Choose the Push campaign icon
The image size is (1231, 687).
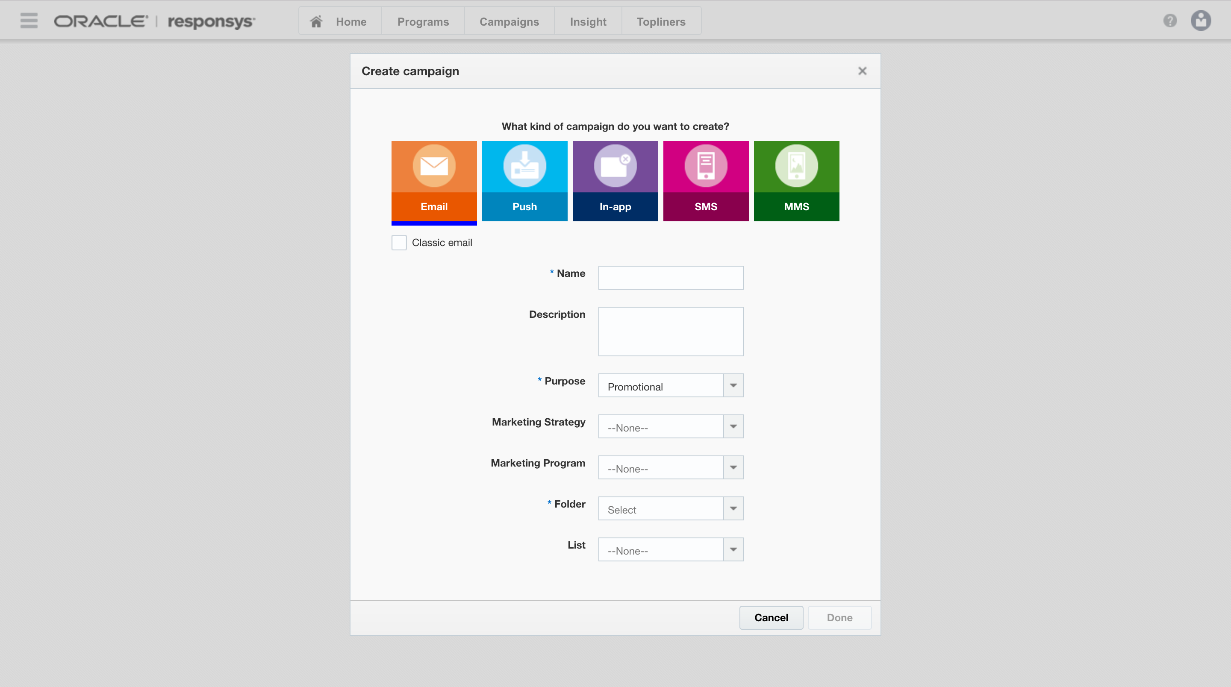point(524,181)
